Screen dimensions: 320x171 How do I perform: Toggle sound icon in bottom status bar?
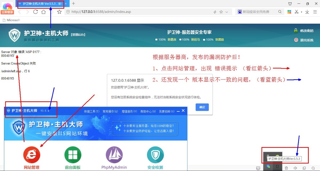point(295,168)
